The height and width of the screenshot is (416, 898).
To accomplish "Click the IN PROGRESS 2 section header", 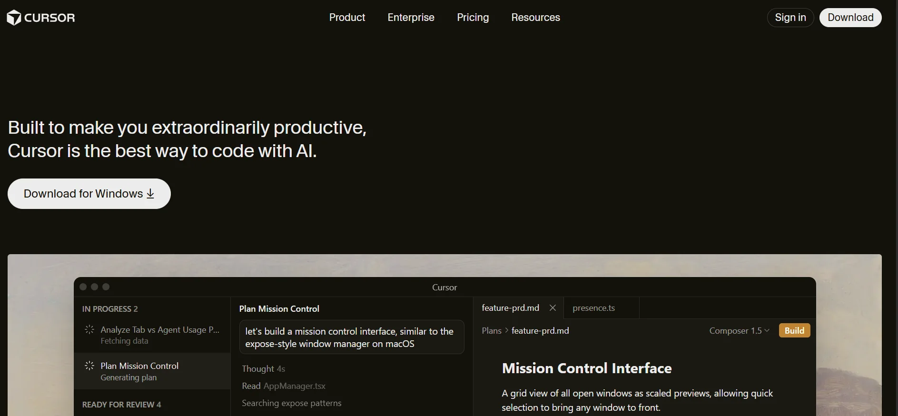I will click(110, 309).
